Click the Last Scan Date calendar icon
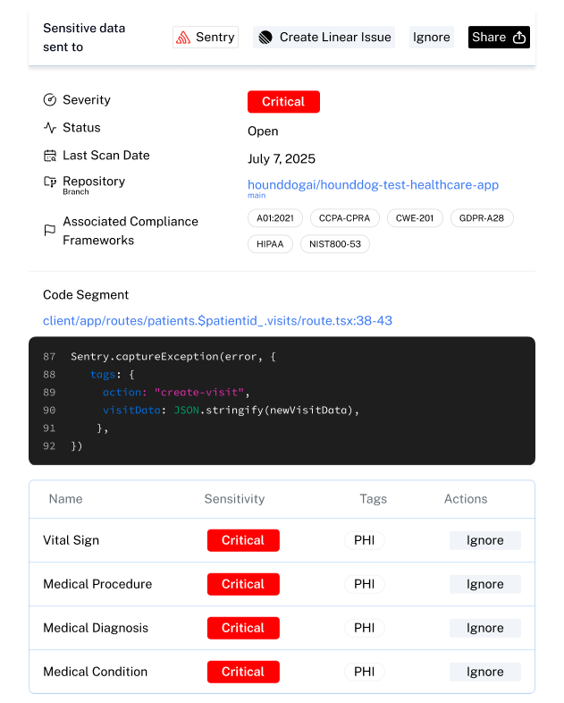 click(50, 156)
